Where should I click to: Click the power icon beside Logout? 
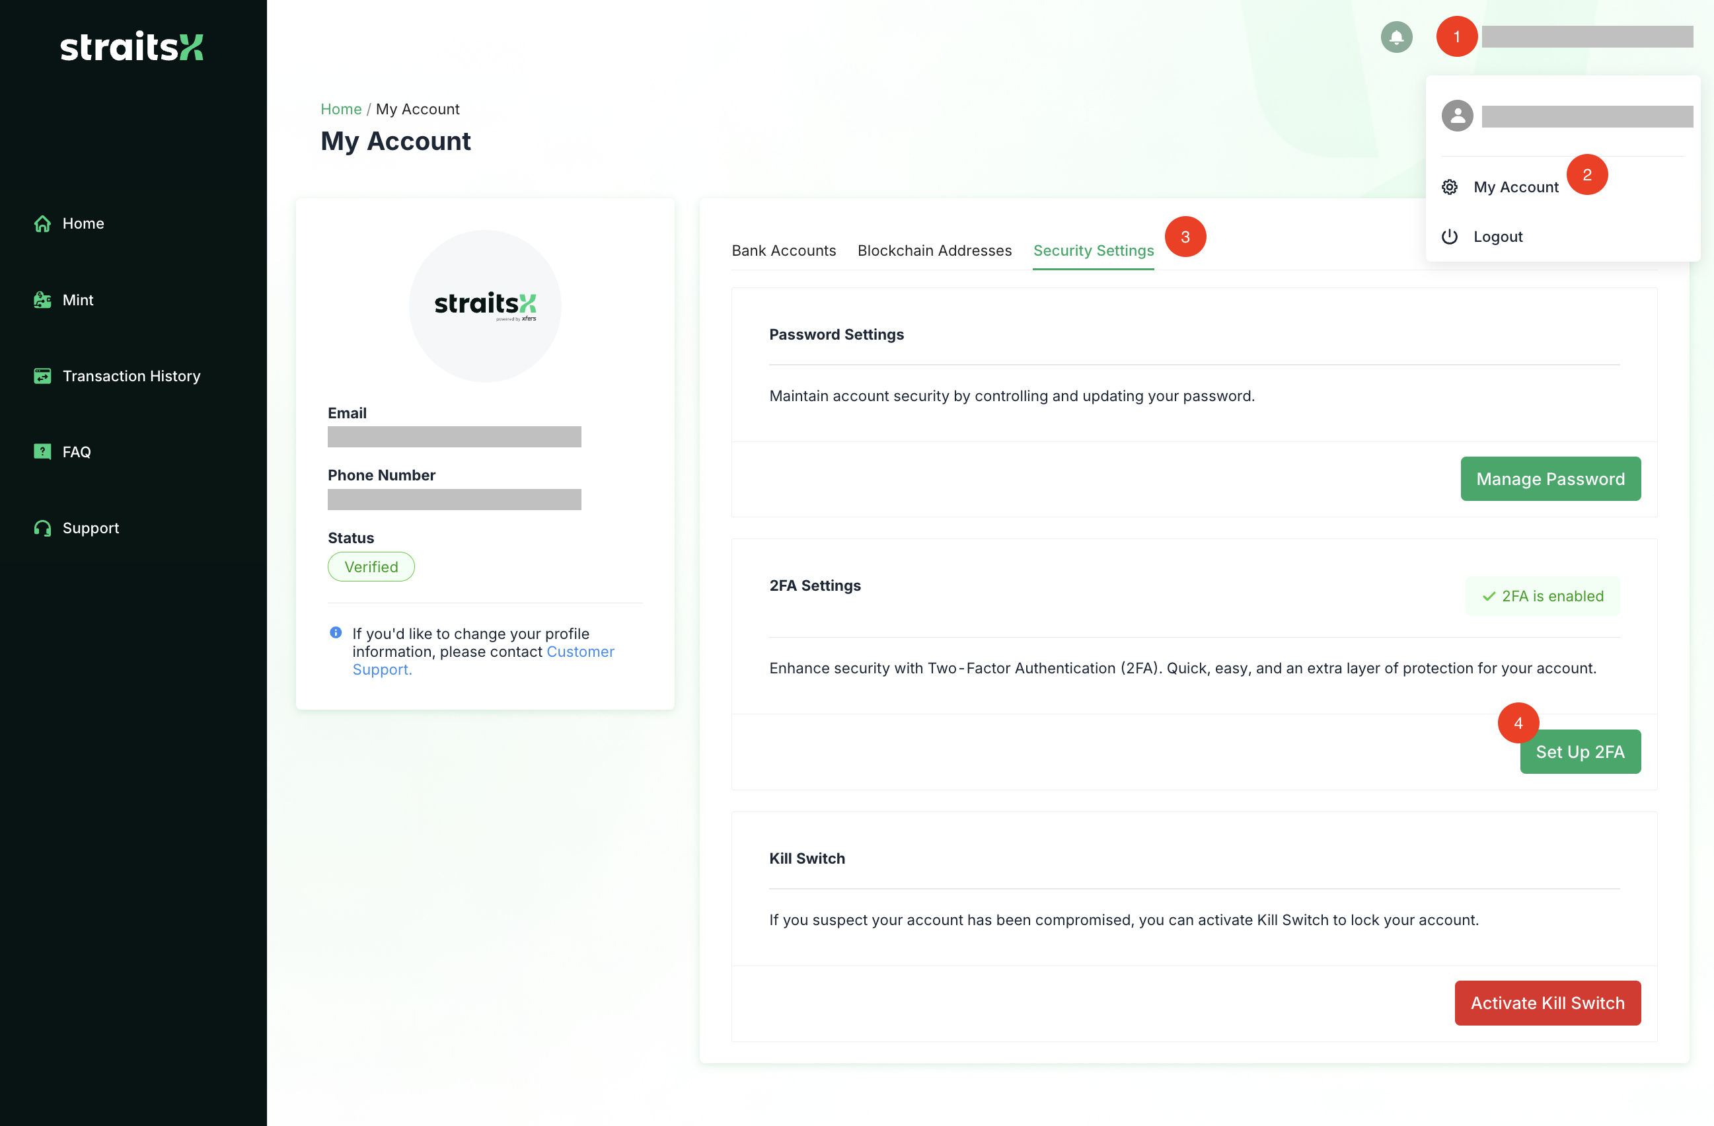tap(1449, 237)
